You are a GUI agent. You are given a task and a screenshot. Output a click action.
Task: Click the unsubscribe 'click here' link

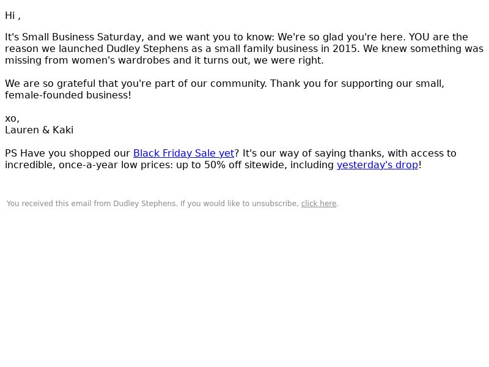318,204
